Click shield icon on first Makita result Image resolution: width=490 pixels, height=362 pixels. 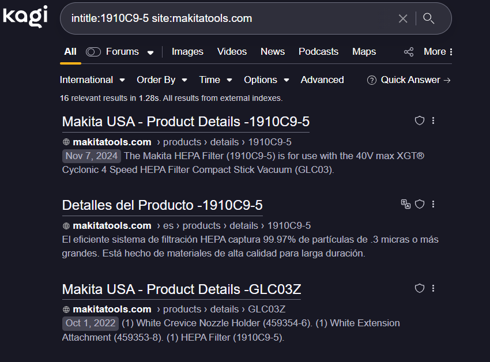coord(420,120)
